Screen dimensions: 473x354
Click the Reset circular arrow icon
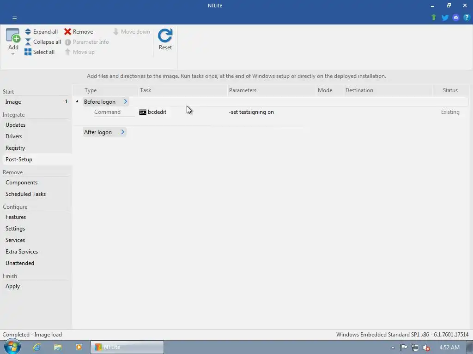(x=165, y=36)
